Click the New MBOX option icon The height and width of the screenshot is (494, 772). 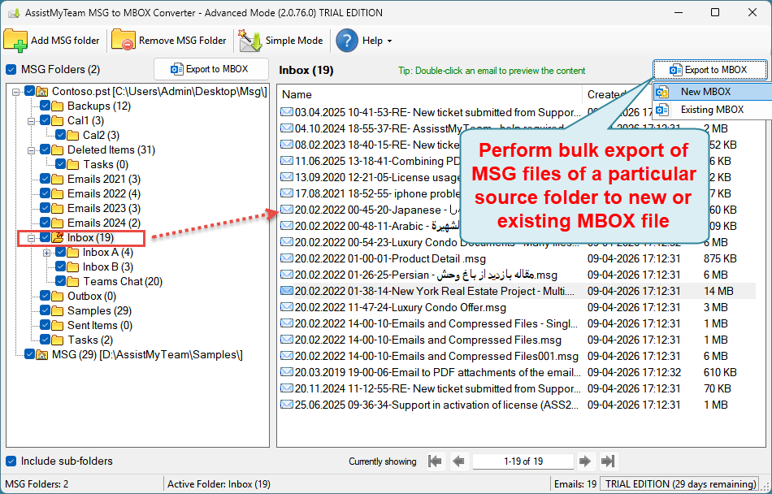(663, 92)
